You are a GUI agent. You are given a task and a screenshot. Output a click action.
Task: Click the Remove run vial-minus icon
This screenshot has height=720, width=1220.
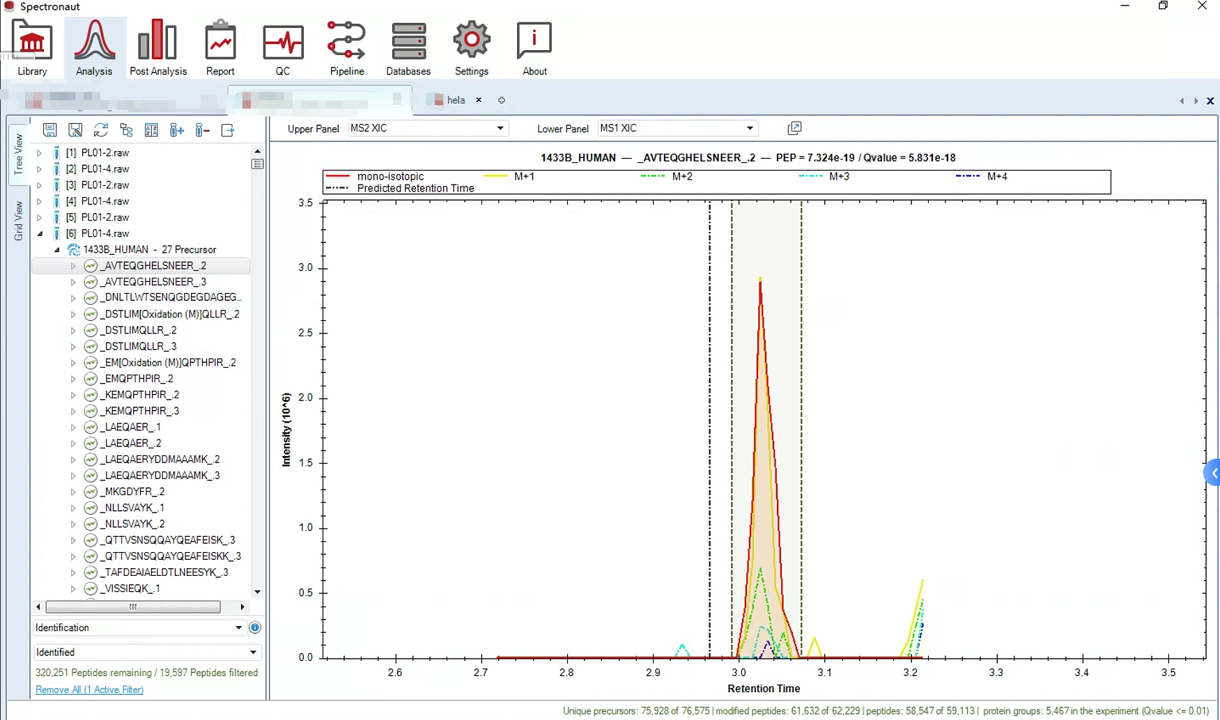202,130
